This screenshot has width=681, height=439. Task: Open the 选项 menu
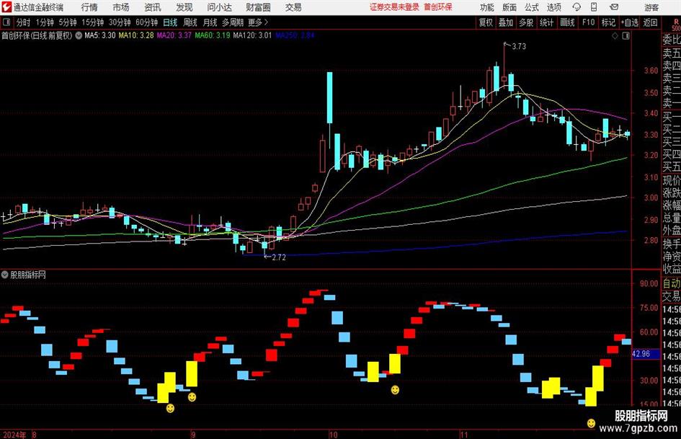[553, 7]
